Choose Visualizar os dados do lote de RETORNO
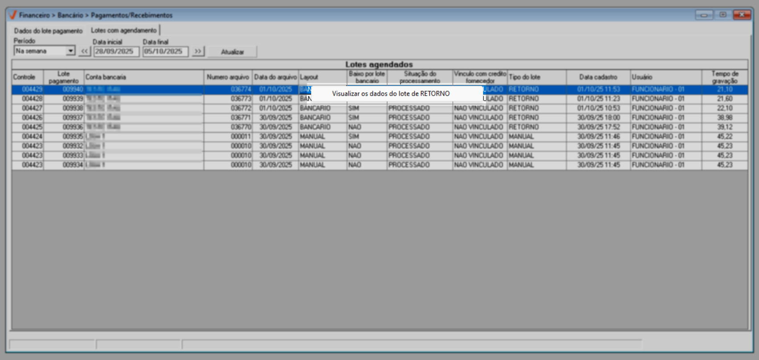 [391, 94]
